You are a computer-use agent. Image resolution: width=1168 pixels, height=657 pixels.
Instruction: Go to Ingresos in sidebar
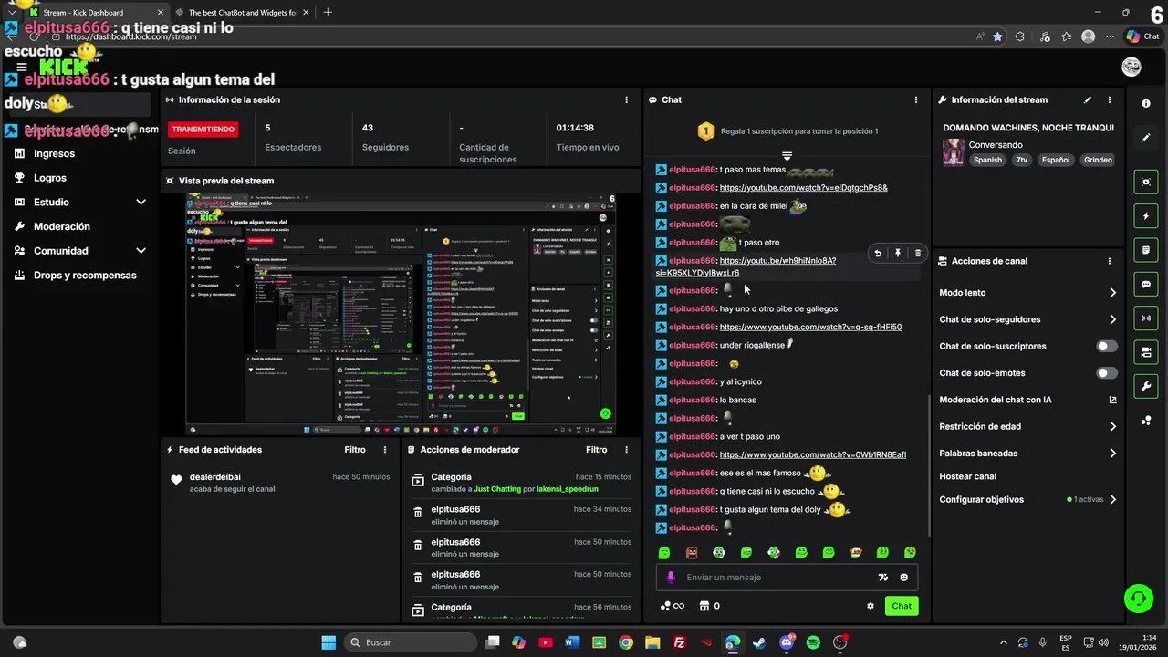coord(54,154)
